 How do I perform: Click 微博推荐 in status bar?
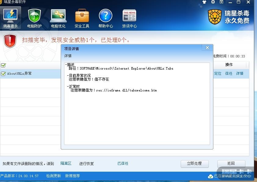(x=72, y=176)
